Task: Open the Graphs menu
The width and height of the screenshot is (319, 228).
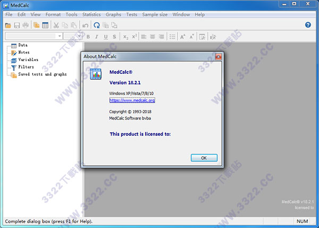Action: point(113,15)
